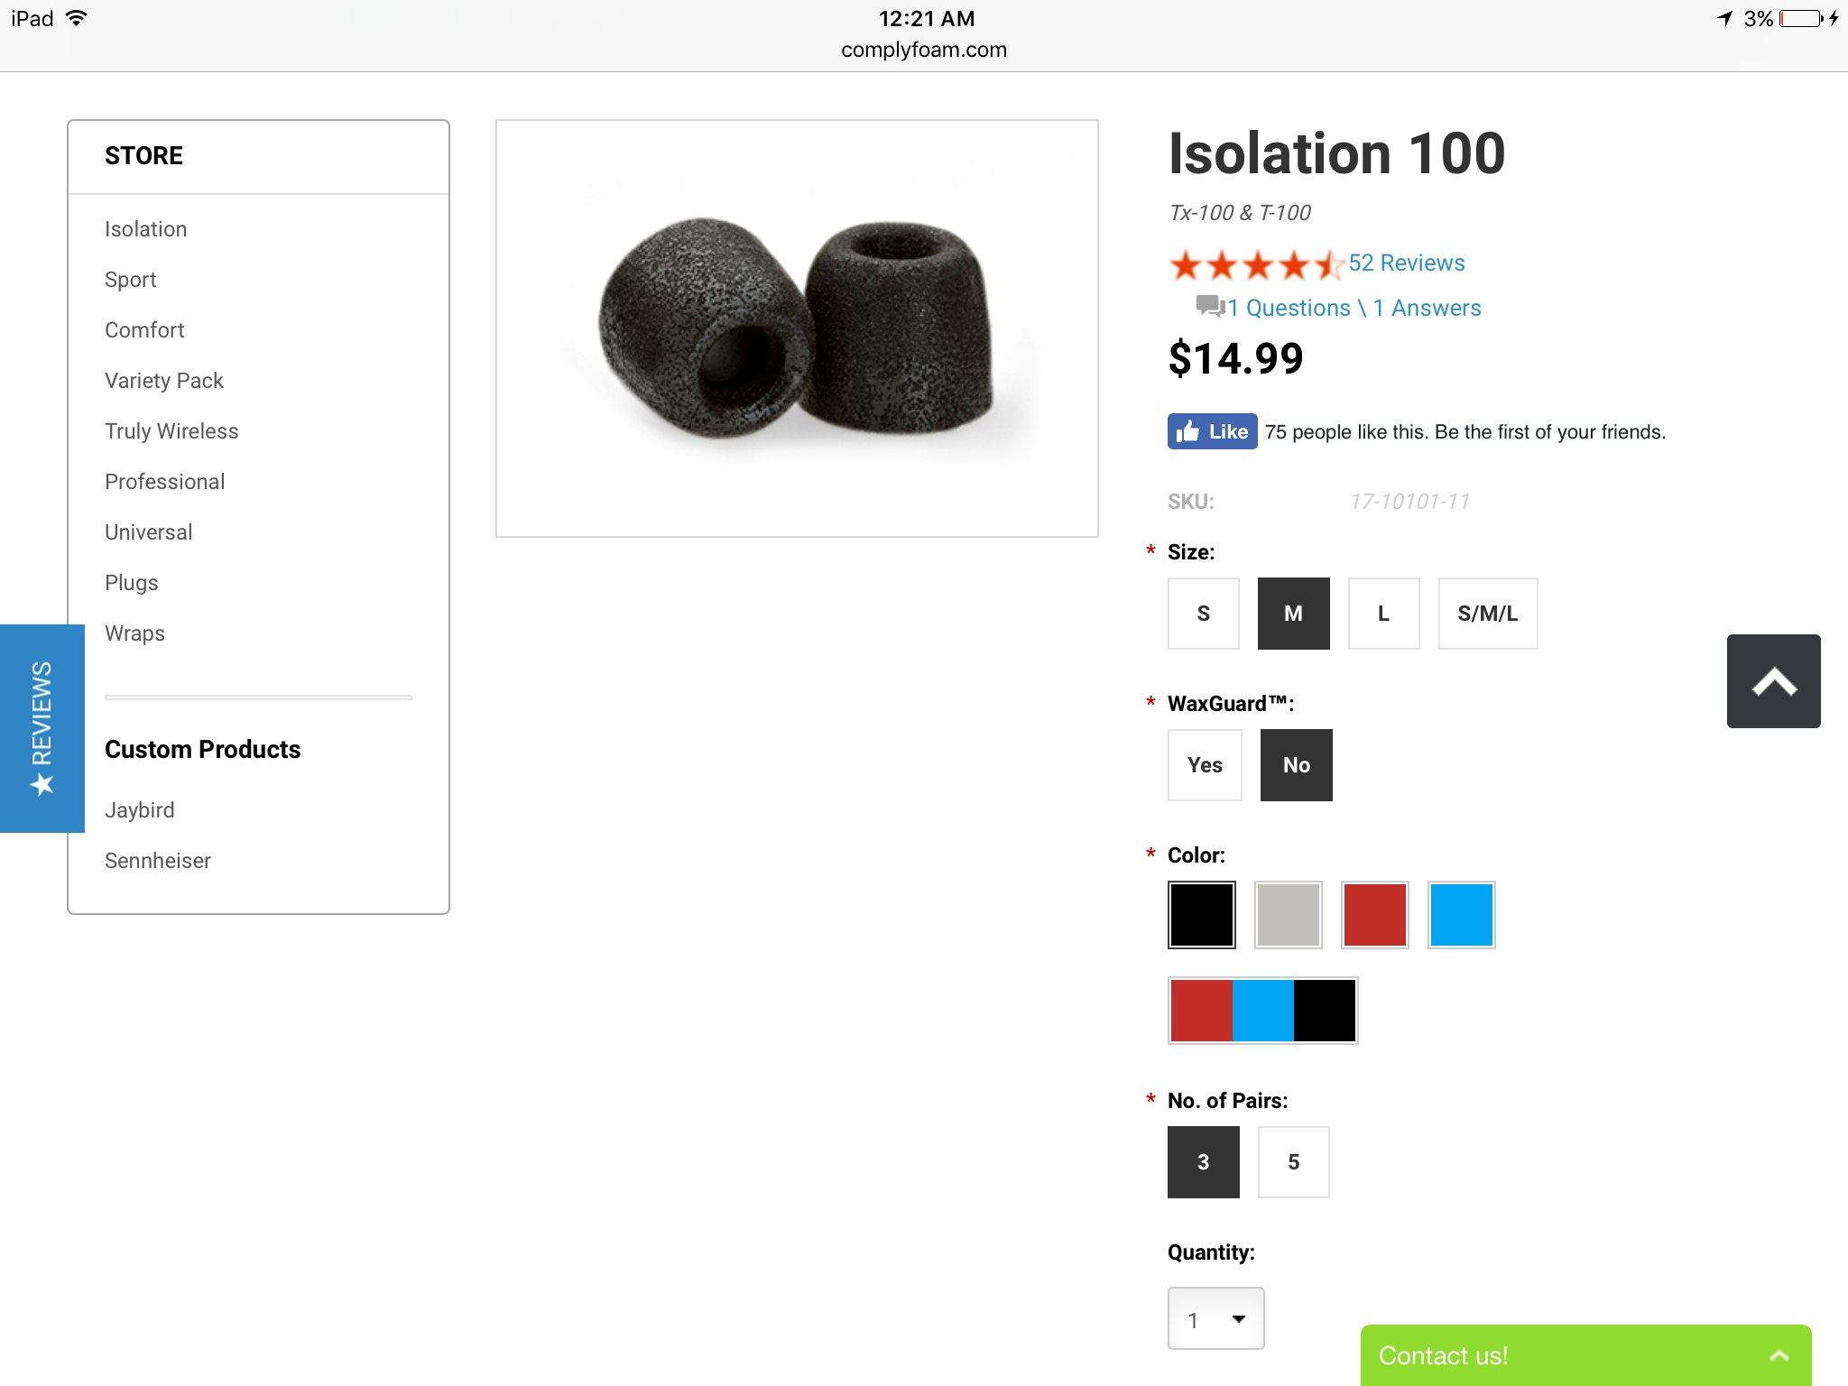Select 5 pairs option
Image resolution: width=1848 pixels, height=1386 pixels.
1293,1162
